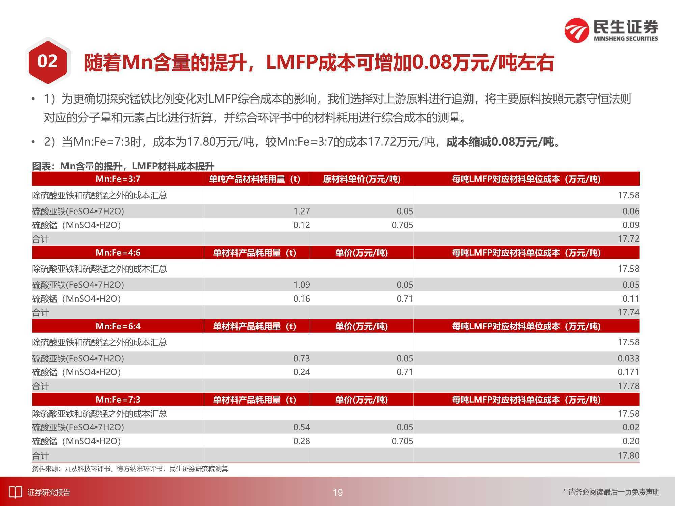Click the Minsheng Securities red circular logo
The height and width of the screenshot is (506, 675).
[x=576, y=30]
